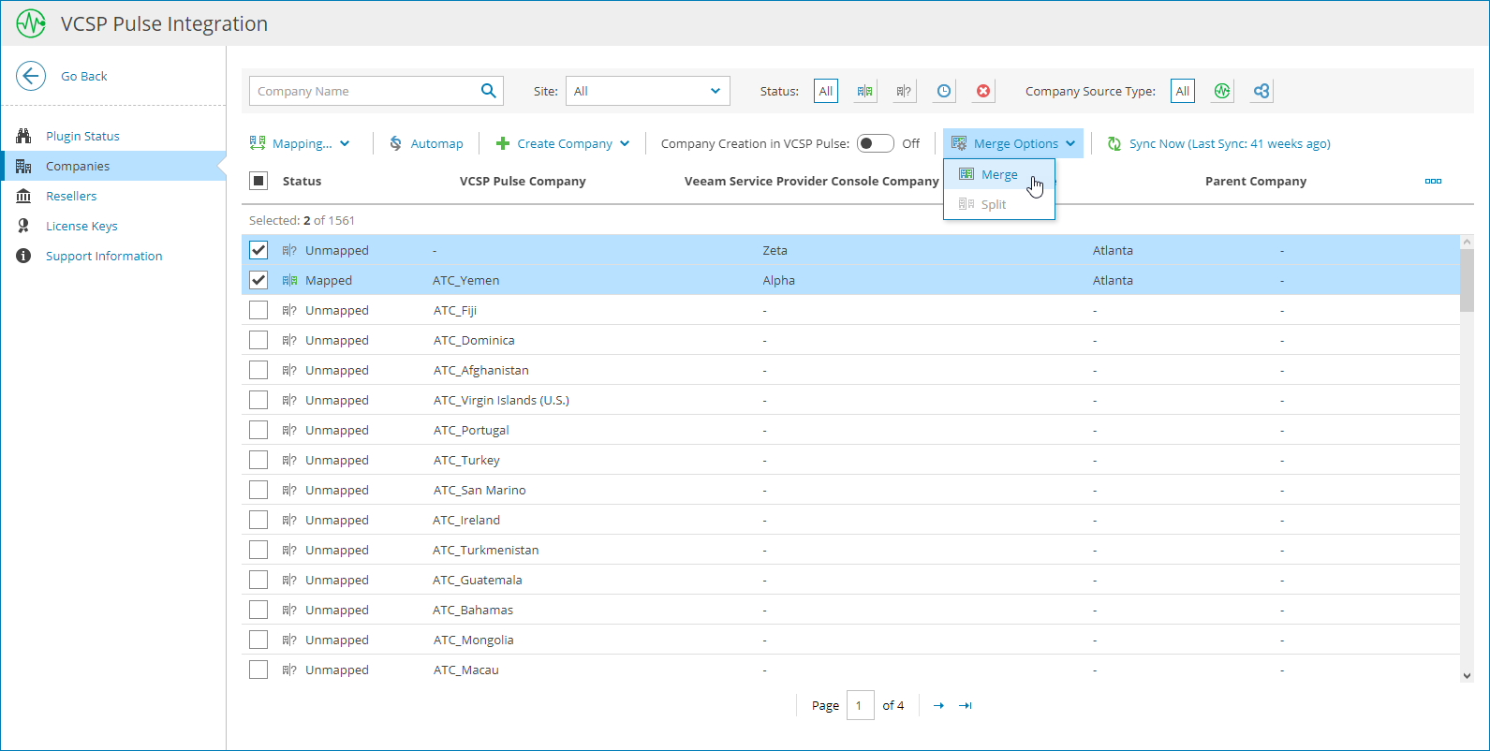Click the table scrollbar down arrow
Image resolution: width=1490 pixels, height=751 pixels.
(1467, 675)
